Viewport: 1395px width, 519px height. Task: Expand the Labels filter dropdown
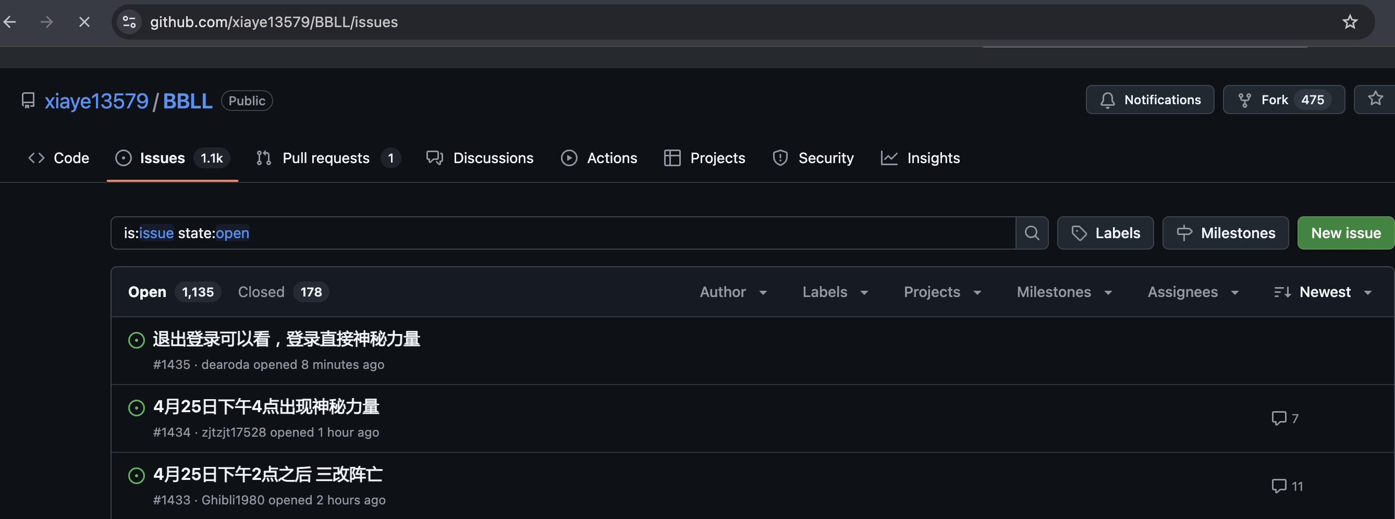(835, 292)
